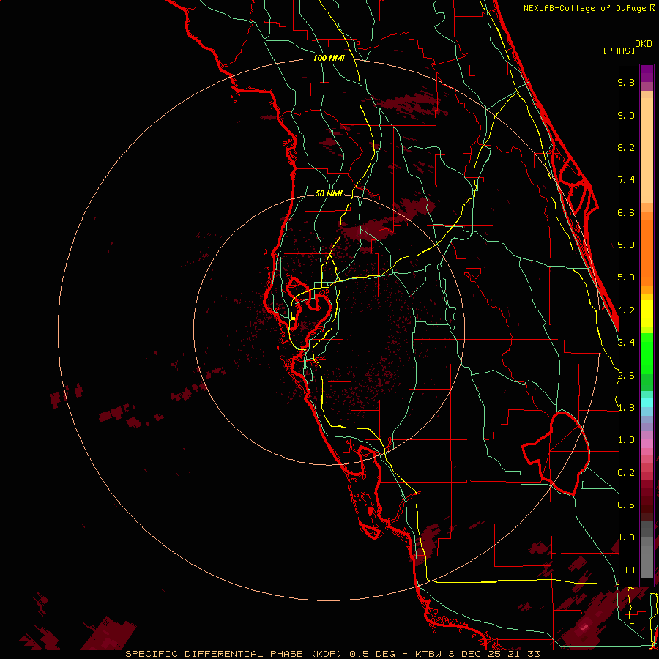659x659 pixels.
Task: Click the -0.5 legend value
Action: pos(623,505)
